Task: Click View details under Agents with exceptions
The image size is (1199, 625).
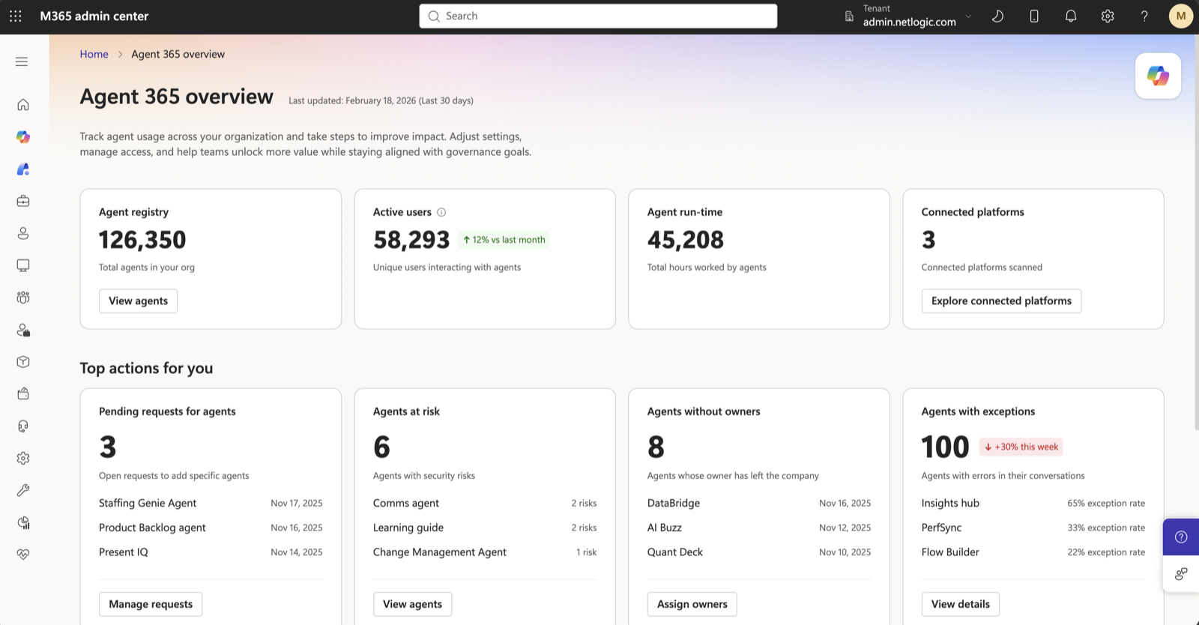Action: coord(961,604)
